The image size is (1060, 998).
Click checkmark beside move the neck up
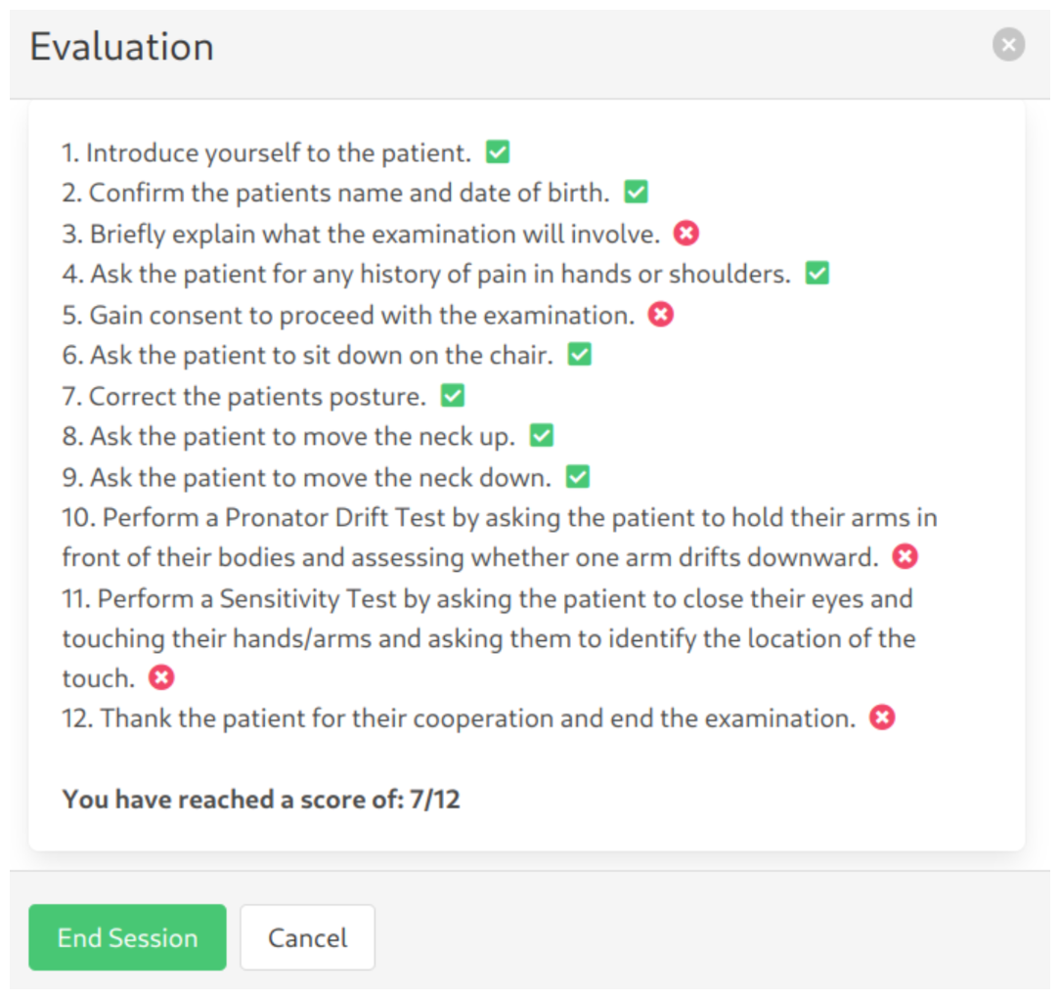542,436
